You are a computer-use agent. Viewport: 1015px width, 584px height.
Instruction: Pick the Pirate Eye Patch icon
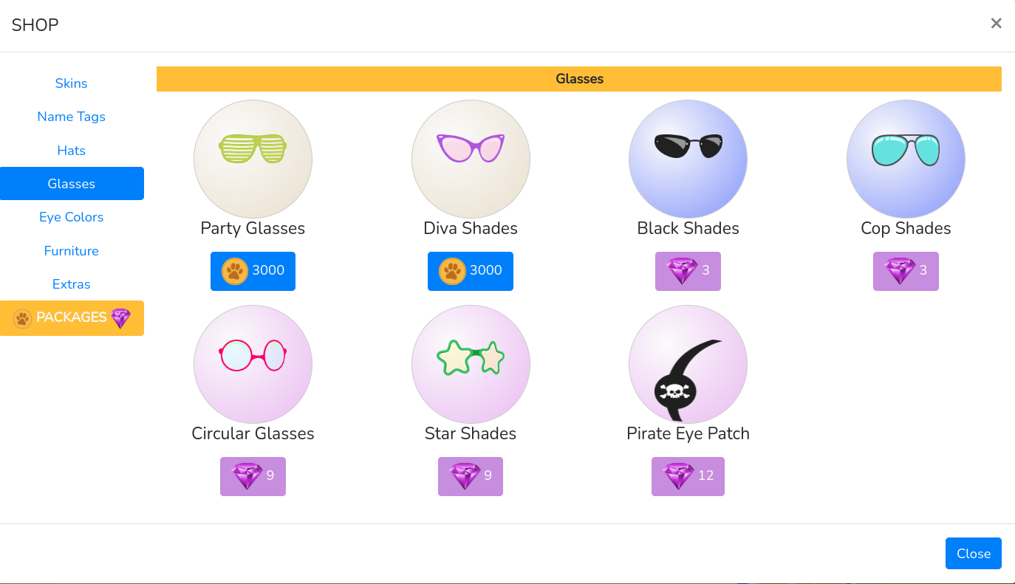(688, 365)
